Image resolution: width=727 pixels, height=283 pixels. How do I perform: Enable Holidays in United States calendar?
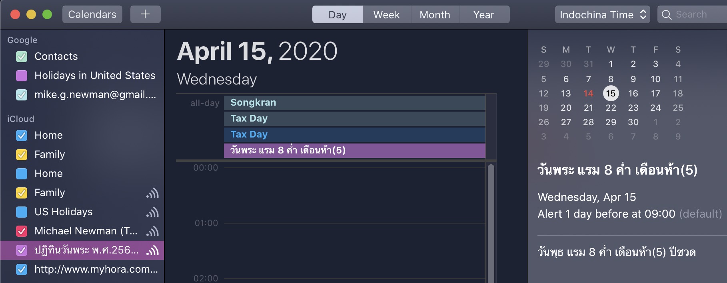point(22,76)
